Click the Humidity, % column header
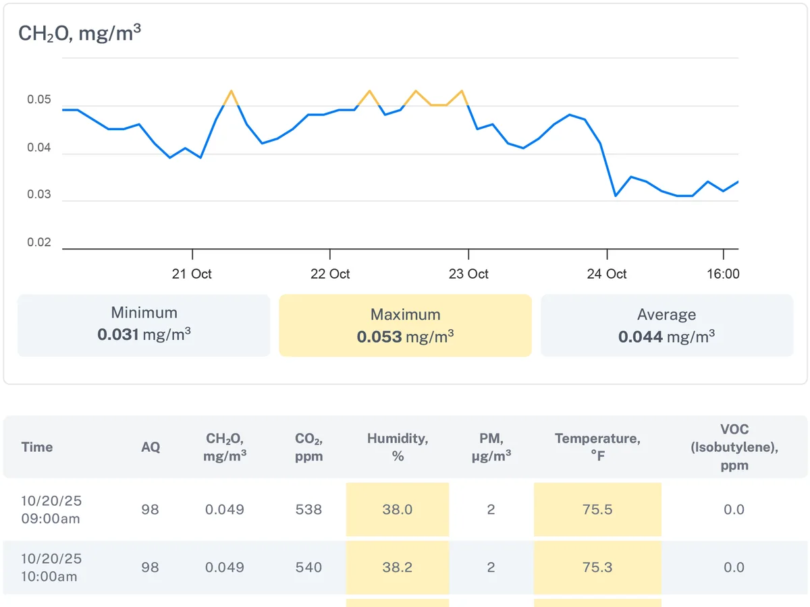This screenshot has height=607, width=810. click(x=398, y=446)
